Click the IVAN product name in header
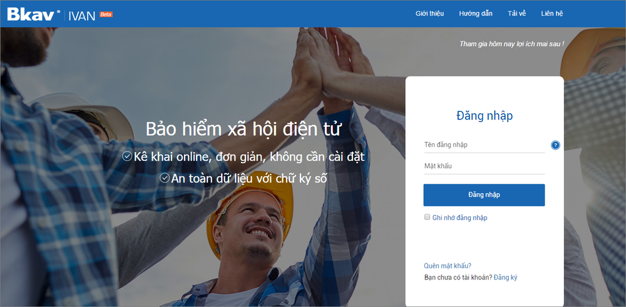626x307 pixels. tap(82, 16)
